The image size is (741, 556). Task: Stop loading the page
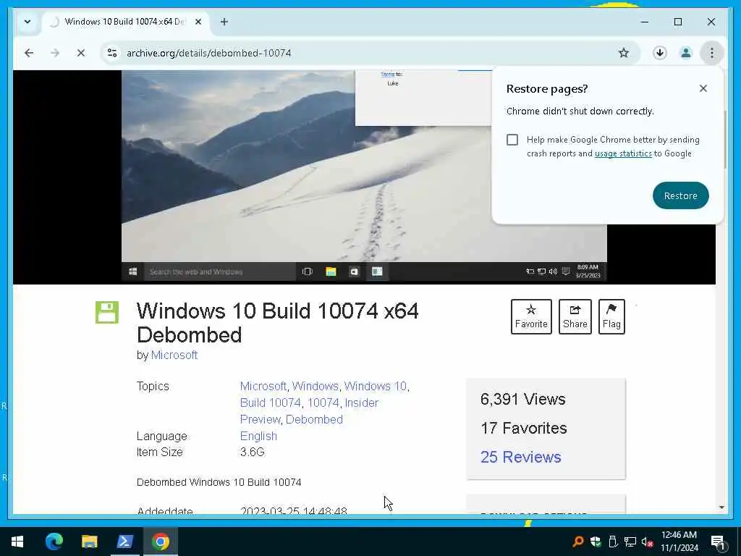pyautogui.click(x=81, y=53)
